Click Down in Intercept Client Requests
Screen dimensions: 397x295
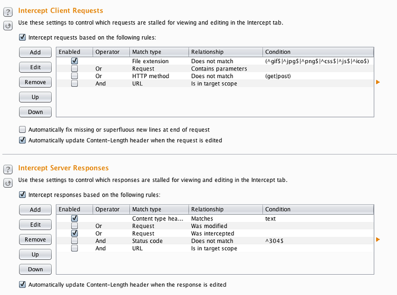click(35, 112)
